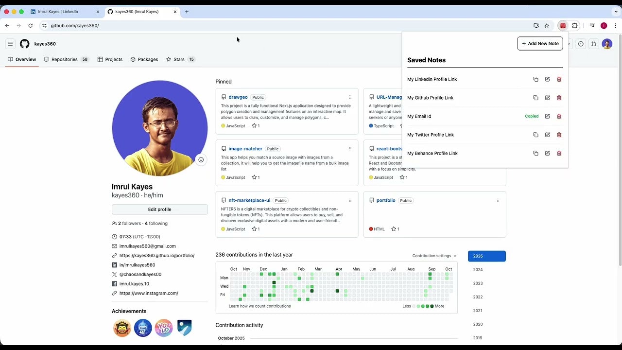The image size is (622, 350).
Task: Open the Learn how we count contributions link
Action: coord(259,306)
